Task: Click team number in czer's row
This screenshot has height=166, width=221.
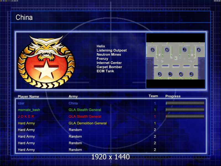Action: click(155, 103)
